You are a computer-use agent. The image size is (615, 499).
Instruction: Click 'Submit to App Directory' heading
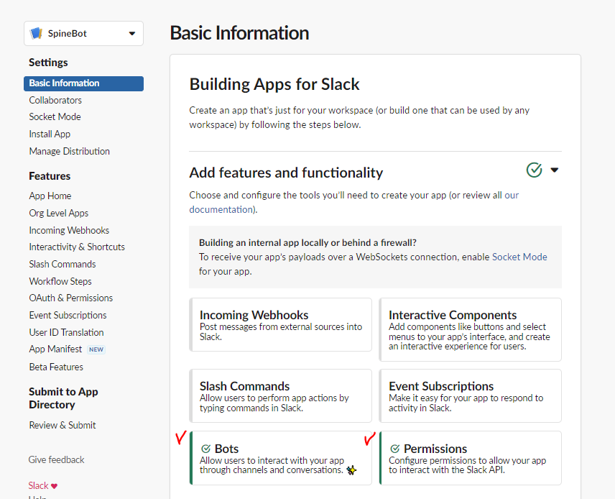click(63, 398)
